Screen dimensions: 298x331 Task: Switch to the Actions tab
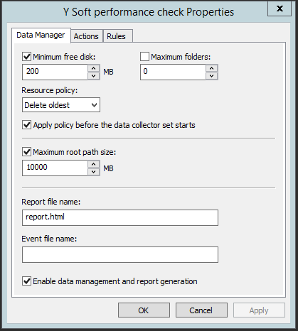pos(86,36)
